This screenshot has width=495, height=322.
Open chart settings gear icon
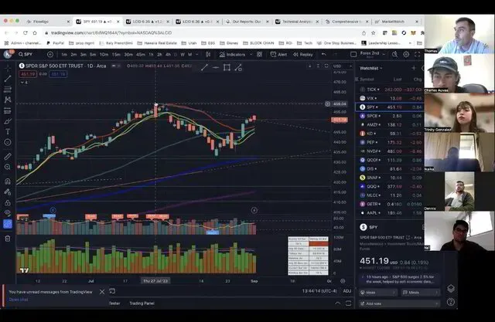coord(406,54)
